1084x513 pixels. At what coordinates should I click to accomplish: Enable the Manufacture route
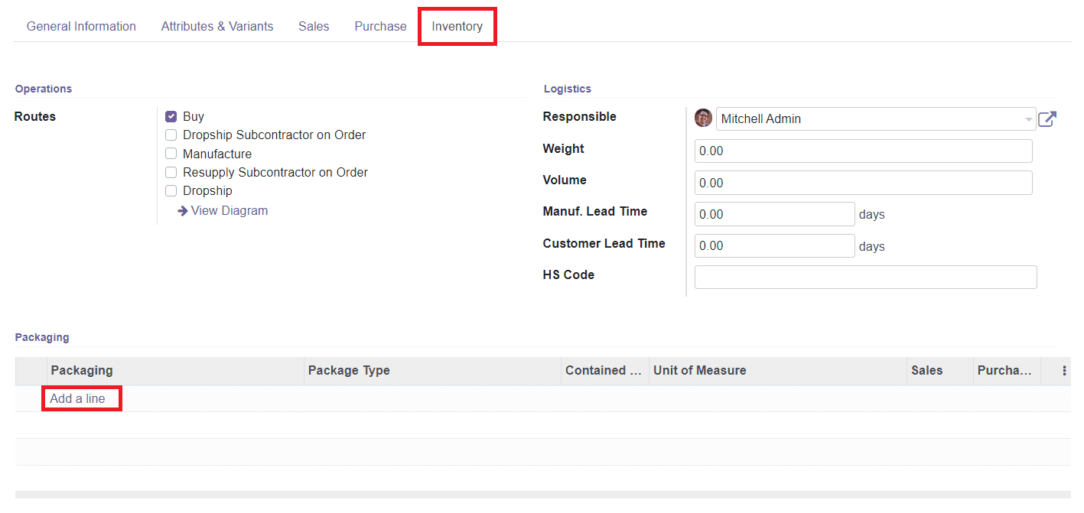point(171,153)
